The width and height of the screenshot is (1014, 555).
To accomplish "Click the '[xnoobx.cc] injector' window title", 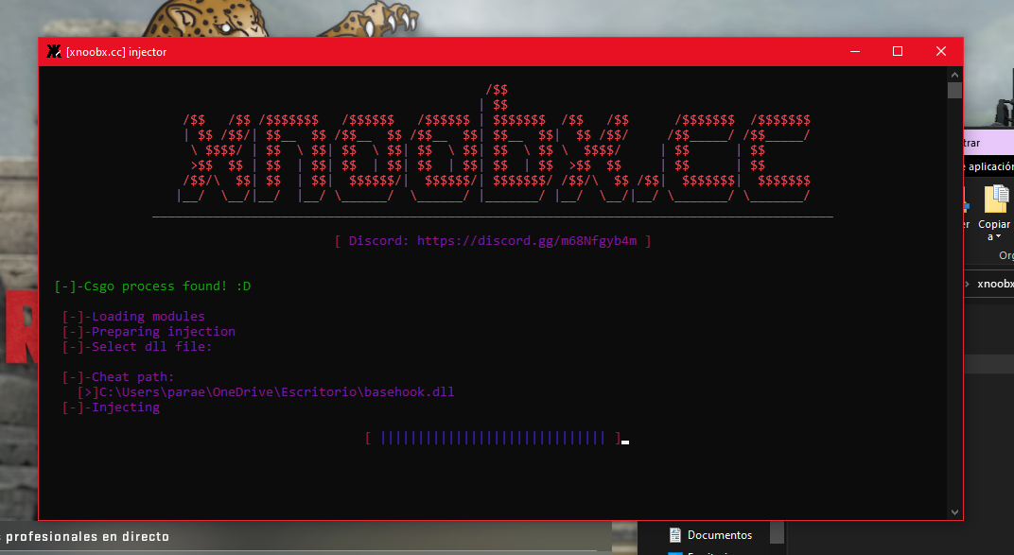I will click(116, 52).
